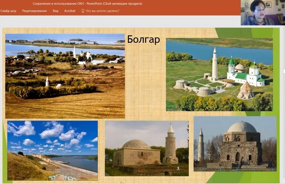Select the top-right aerial mosque complex photo
This screenshot has width=285, height=184.
219,74
